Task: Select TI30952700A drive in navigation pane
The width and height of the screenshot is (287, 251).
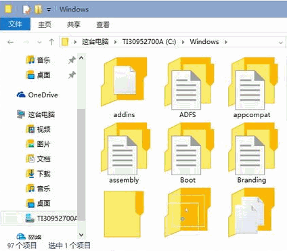Action: tap(51, 218)
